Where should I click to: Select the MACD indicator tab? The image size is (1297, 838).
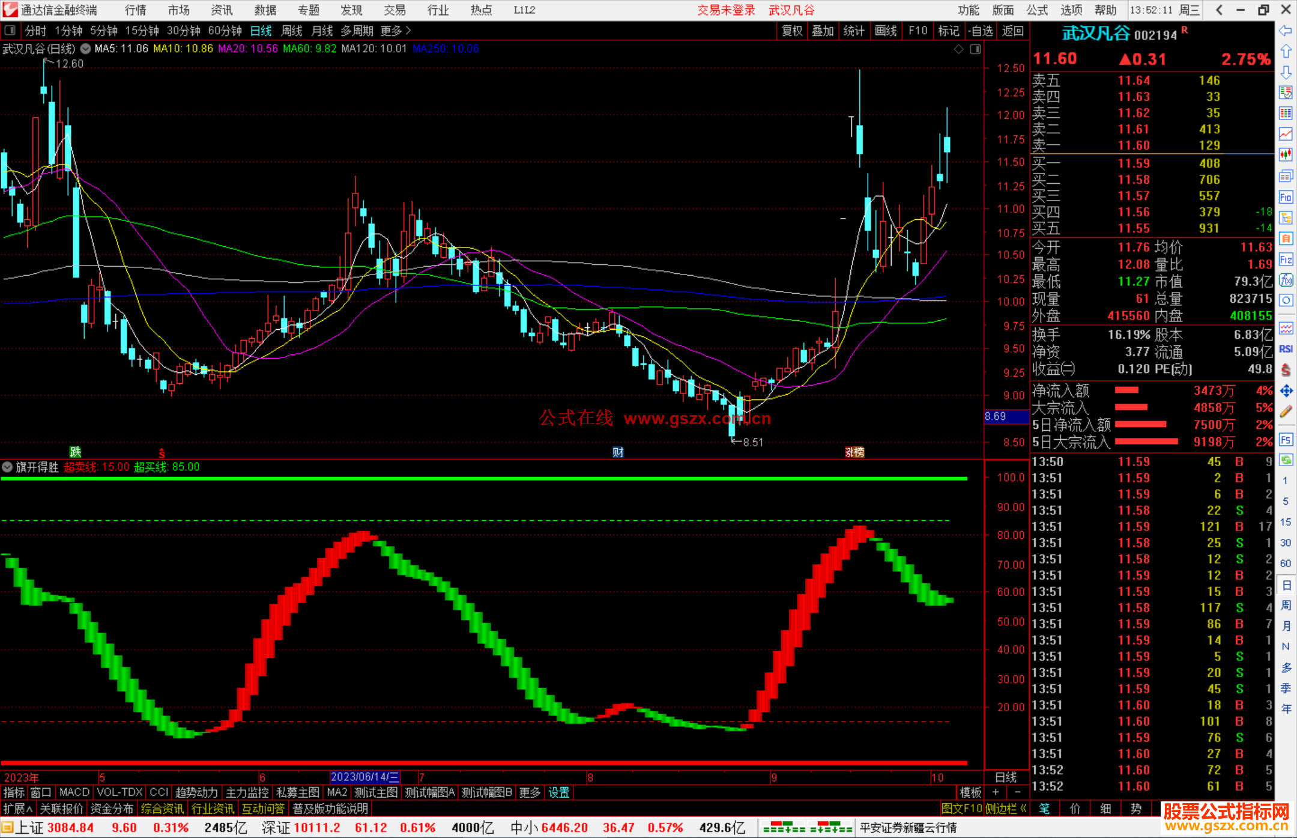pyautogui.click(x=74, y=792)
